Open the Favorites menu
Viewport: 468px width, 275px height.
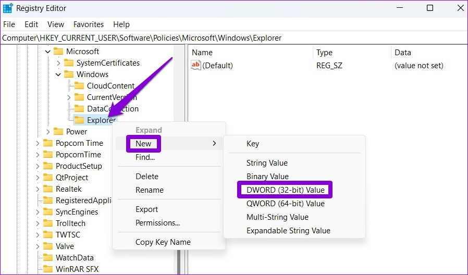point(89,24)
